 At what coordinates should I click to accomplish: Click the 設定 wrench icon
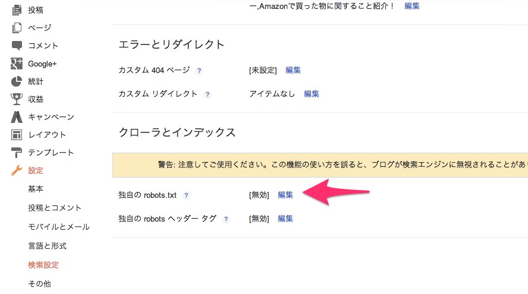[17, 170]
